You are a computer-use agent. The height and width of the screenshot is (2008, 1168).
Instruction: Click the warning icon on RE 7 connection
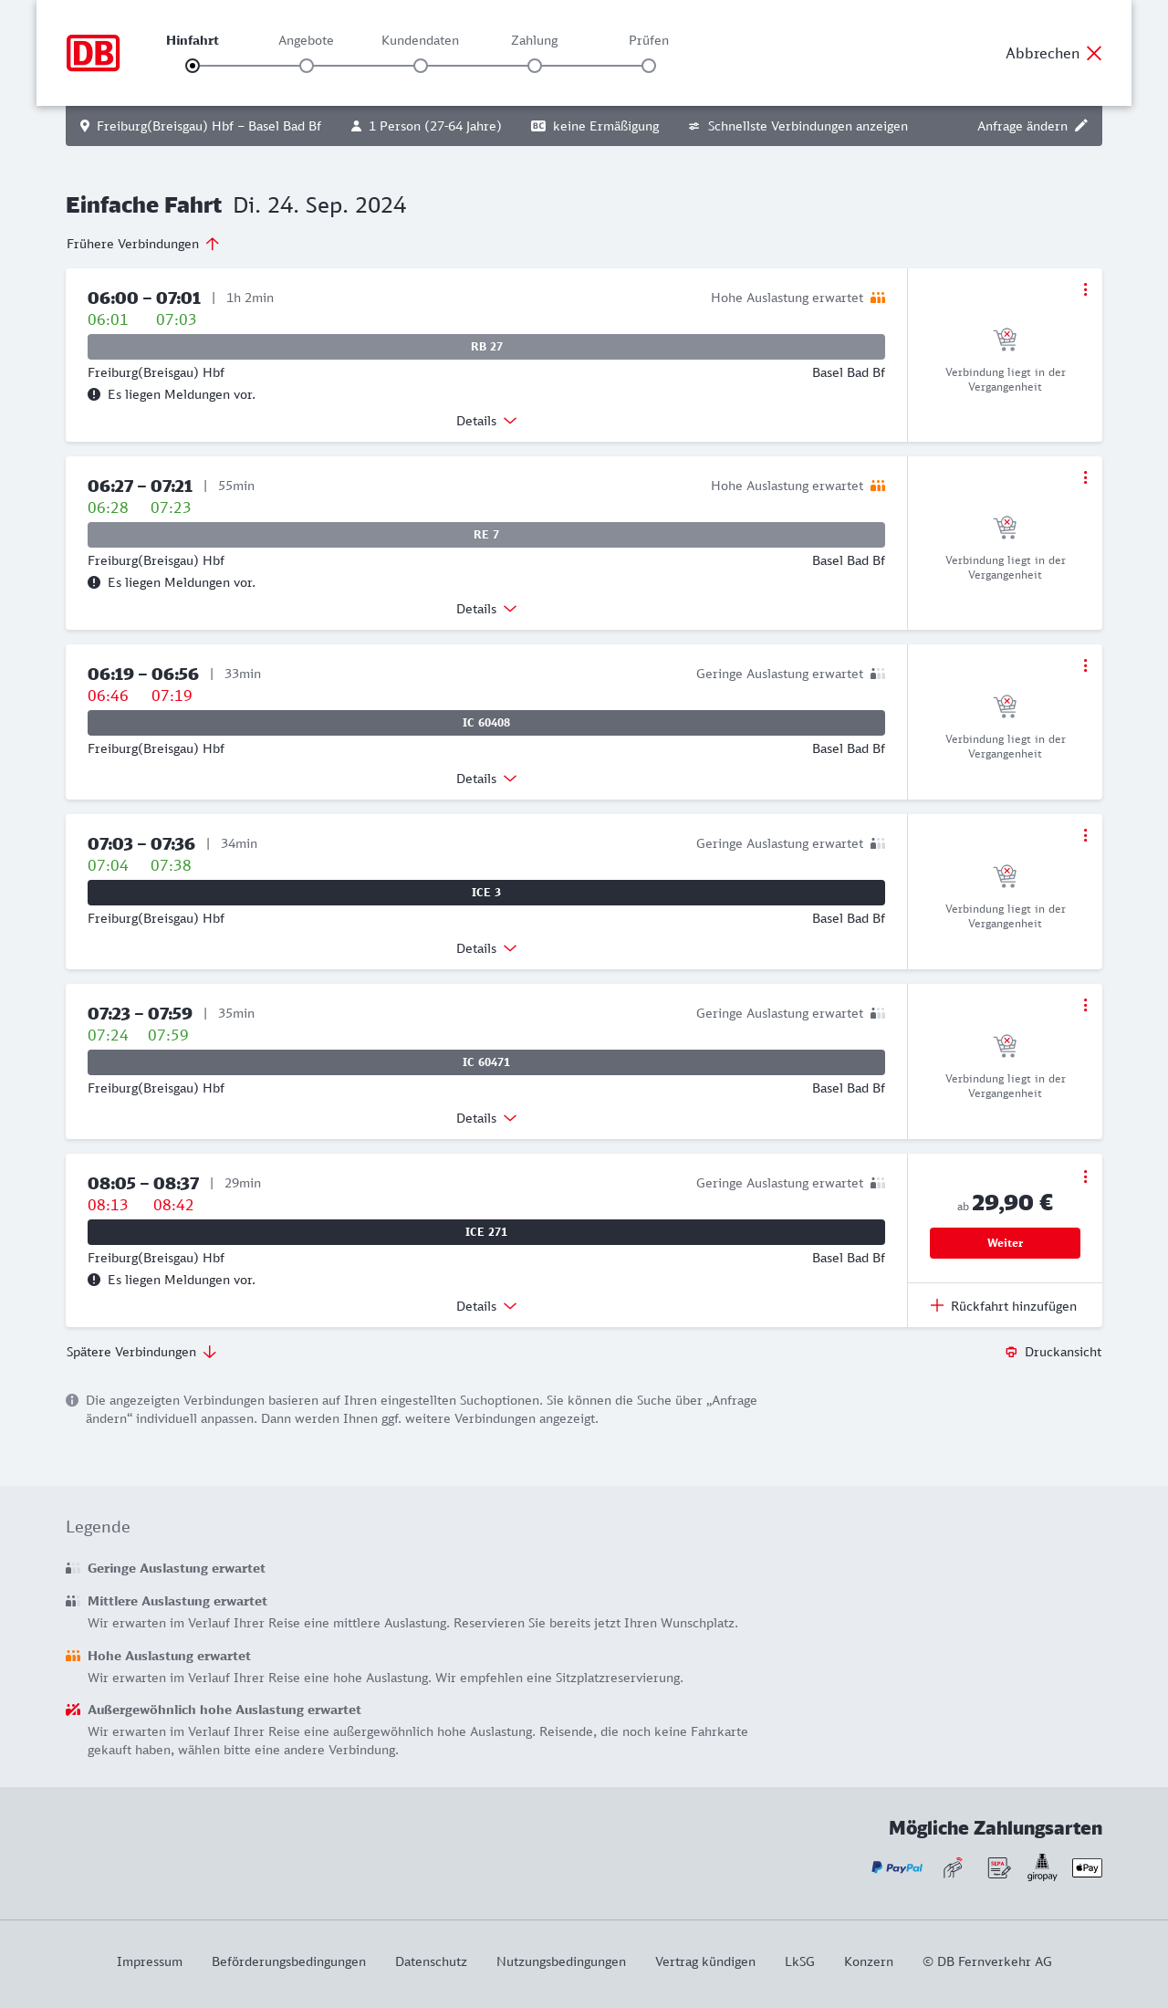(94, 582)
